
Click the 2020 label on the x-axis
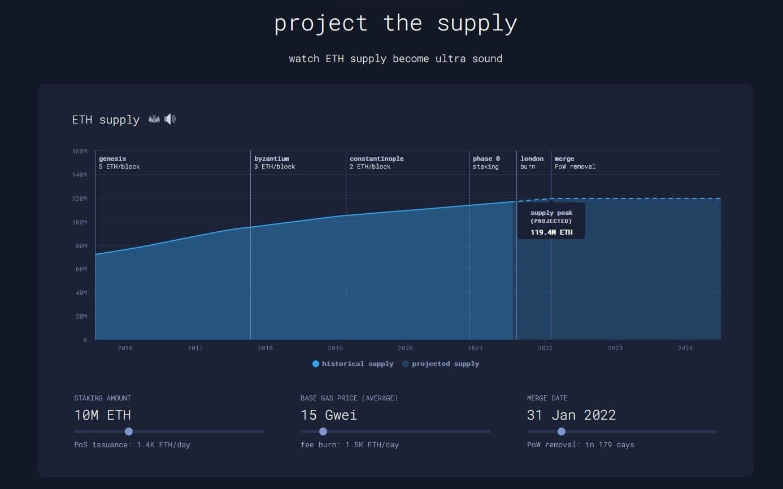pos(405,348)
